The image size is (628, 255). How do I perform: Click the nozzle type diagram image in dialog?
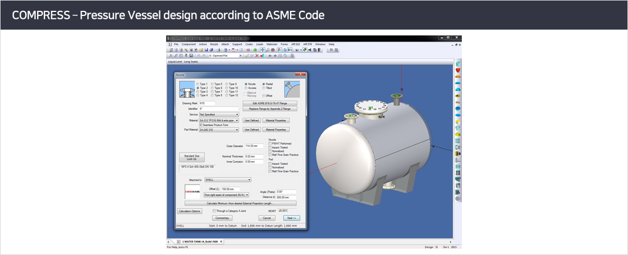(x=187, y=89)
